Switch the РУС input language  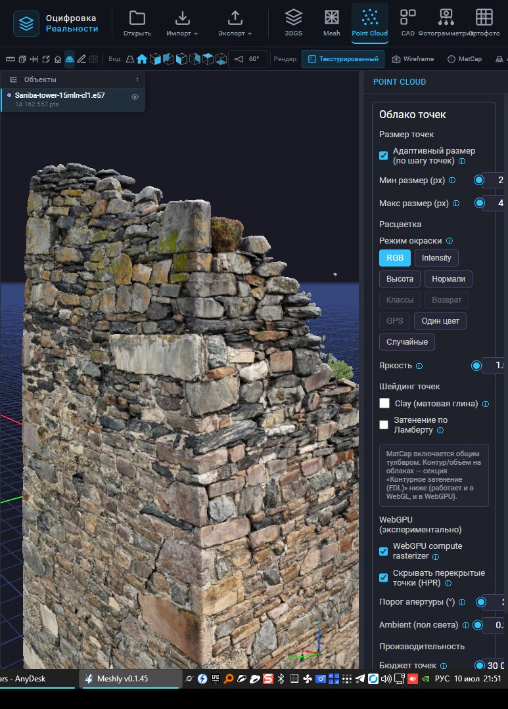[442, 679]
